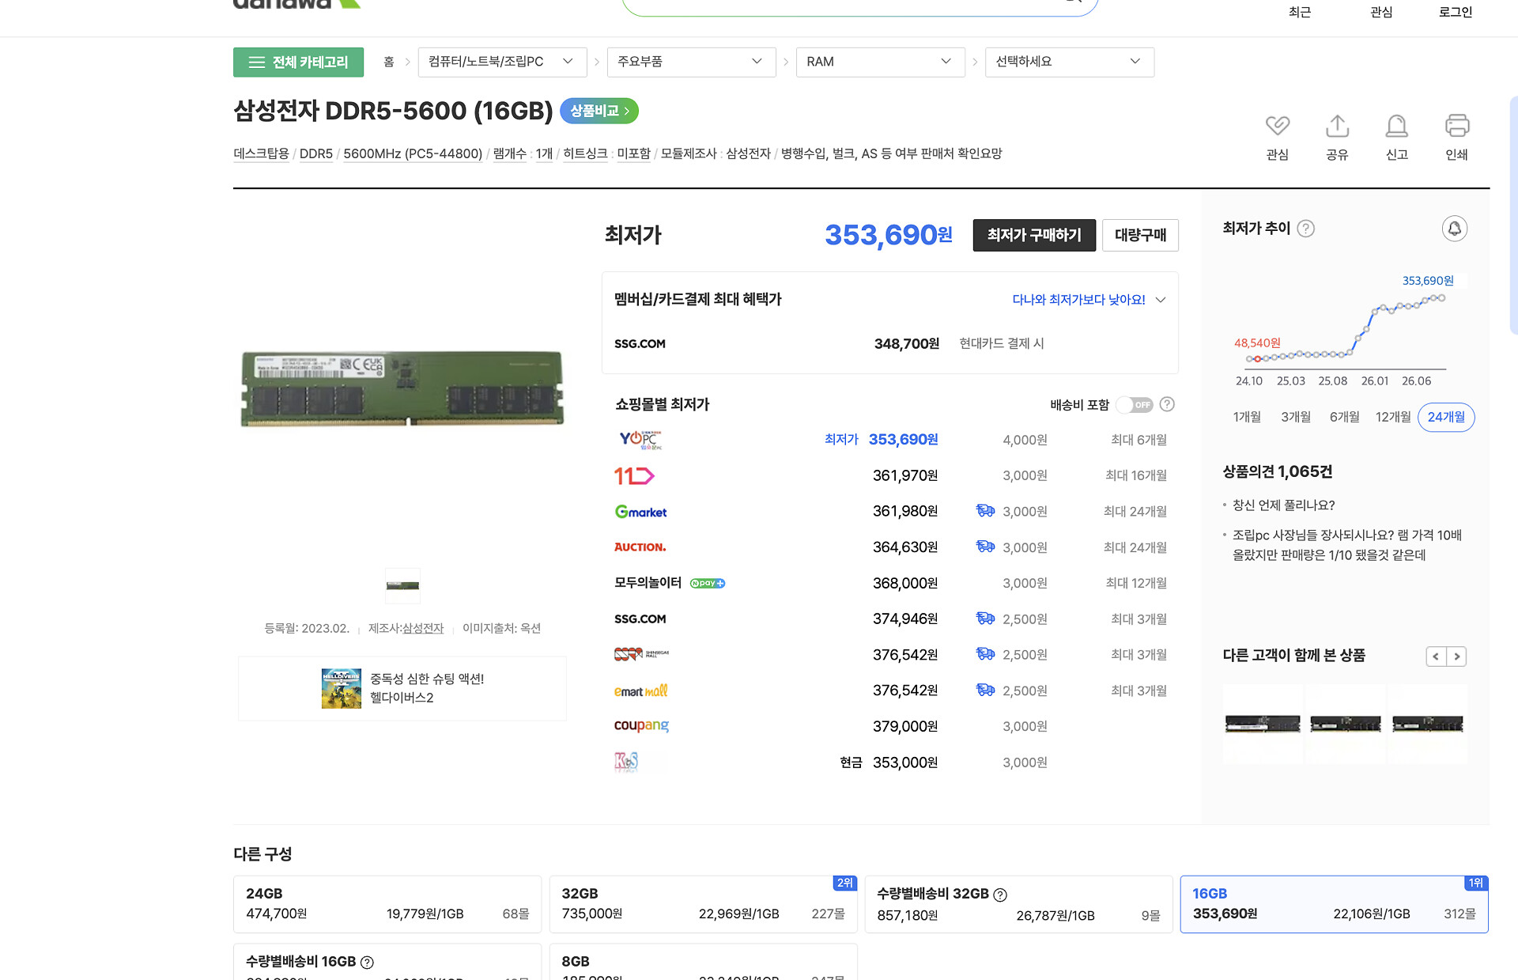Open the 5600MHz (PC5-44800) spec link

413,153
